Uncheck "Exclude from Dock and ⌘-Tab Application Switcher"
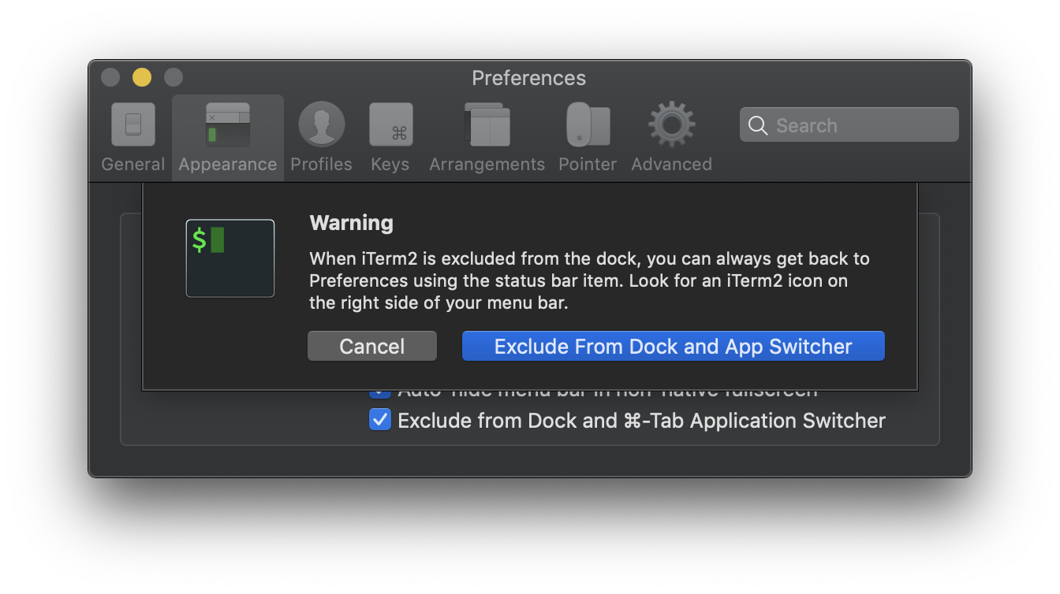The height and width of the screenshot is (594, 1060). click(379, 420)
